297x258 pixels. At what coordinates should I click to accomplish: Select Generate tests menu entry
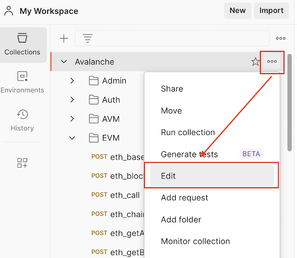coord(189,154)
